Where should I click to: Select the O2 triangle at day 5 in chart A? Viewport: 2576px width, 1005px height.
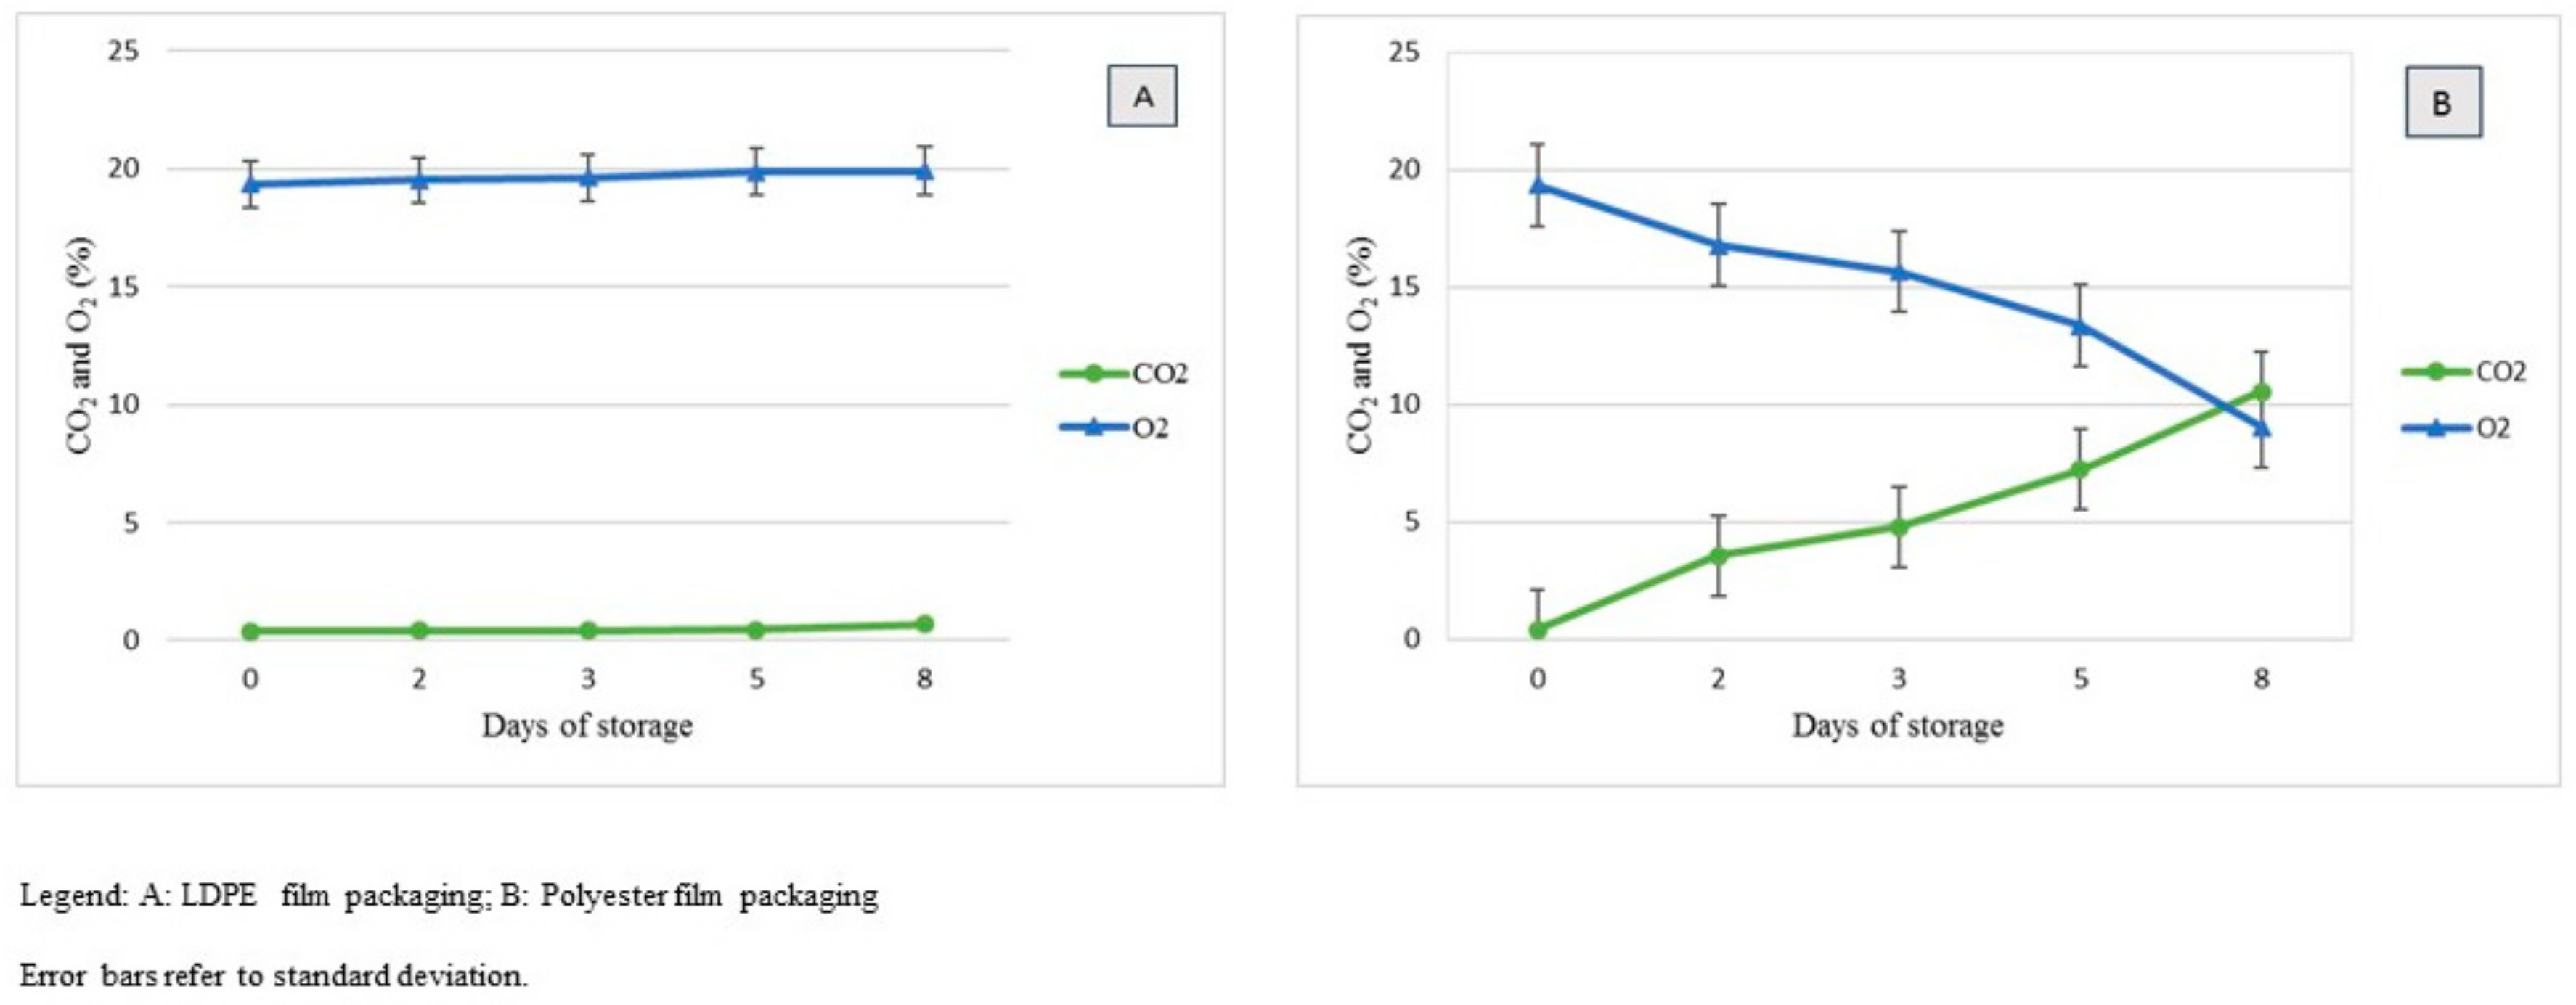point(756,171)
